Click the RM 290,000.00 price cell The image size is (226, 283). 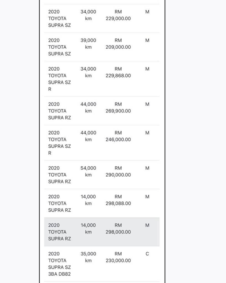click(118, 171)
